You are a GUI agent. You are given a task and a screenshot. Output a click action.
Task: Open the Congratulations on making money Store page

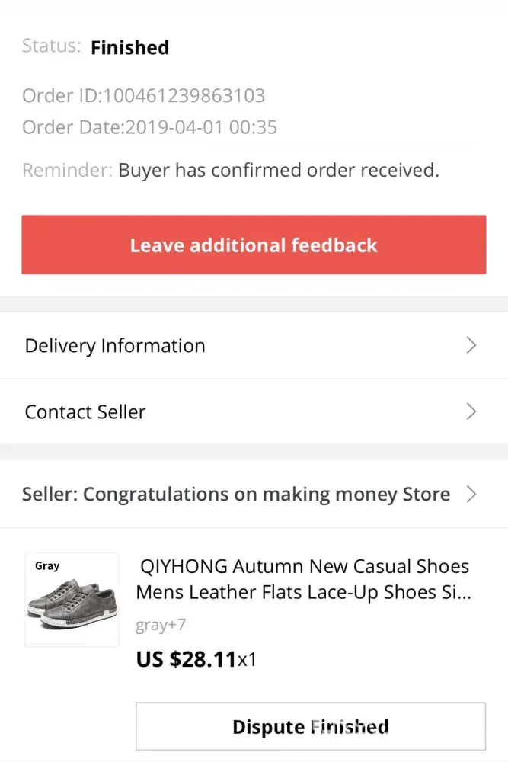click(236, 495)
